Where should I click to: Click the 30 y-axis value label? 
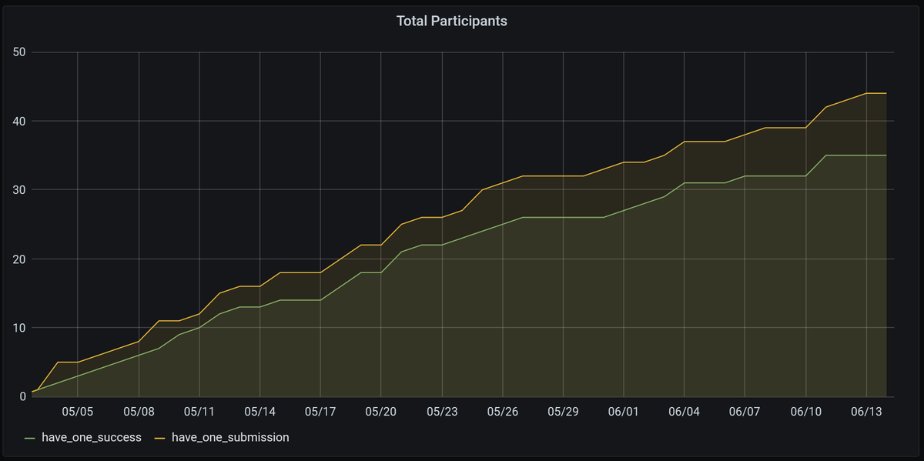coord(19,190)
